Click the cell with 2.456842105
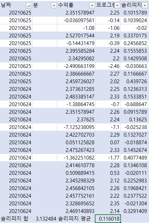Screen dimensions: 149x223 click(76, 188)
